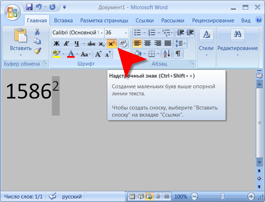
Task: Click the zoom slider handle
Action: [x=222, y=196]
